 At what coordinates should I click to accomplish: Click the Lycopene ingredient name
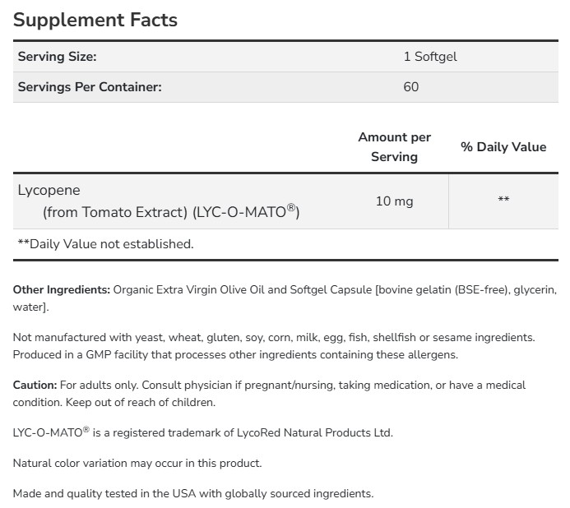[x=49, y=190]
